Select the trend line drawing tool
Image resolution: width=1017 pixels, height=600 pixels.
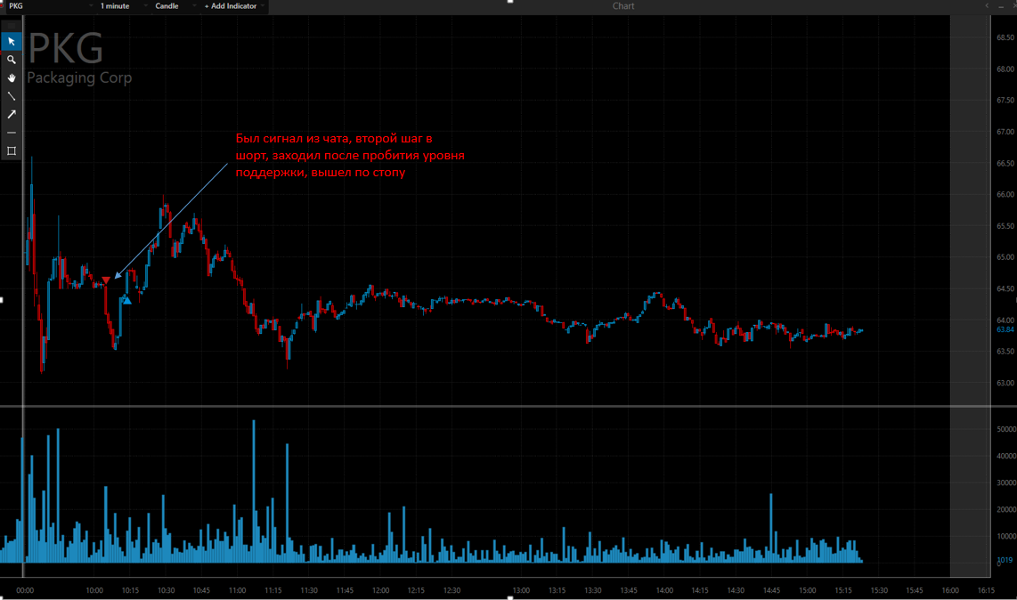point(11,96)
